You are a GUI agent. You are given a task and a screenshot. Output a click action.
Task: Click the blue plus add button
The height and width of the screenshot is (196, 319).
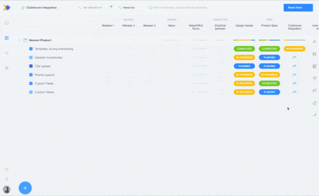pos(25,188)
